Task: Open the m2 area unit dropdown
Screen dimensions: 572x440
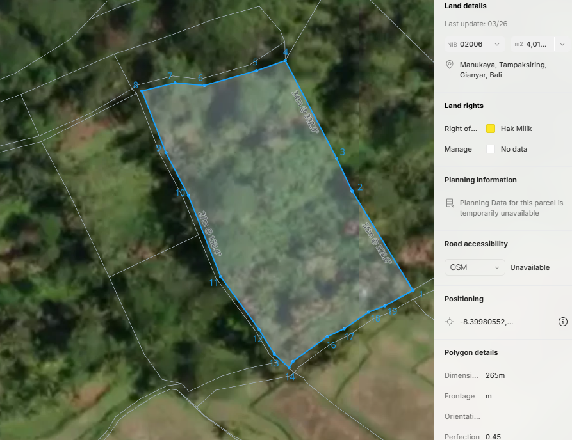Action: [x=562, y=44]
